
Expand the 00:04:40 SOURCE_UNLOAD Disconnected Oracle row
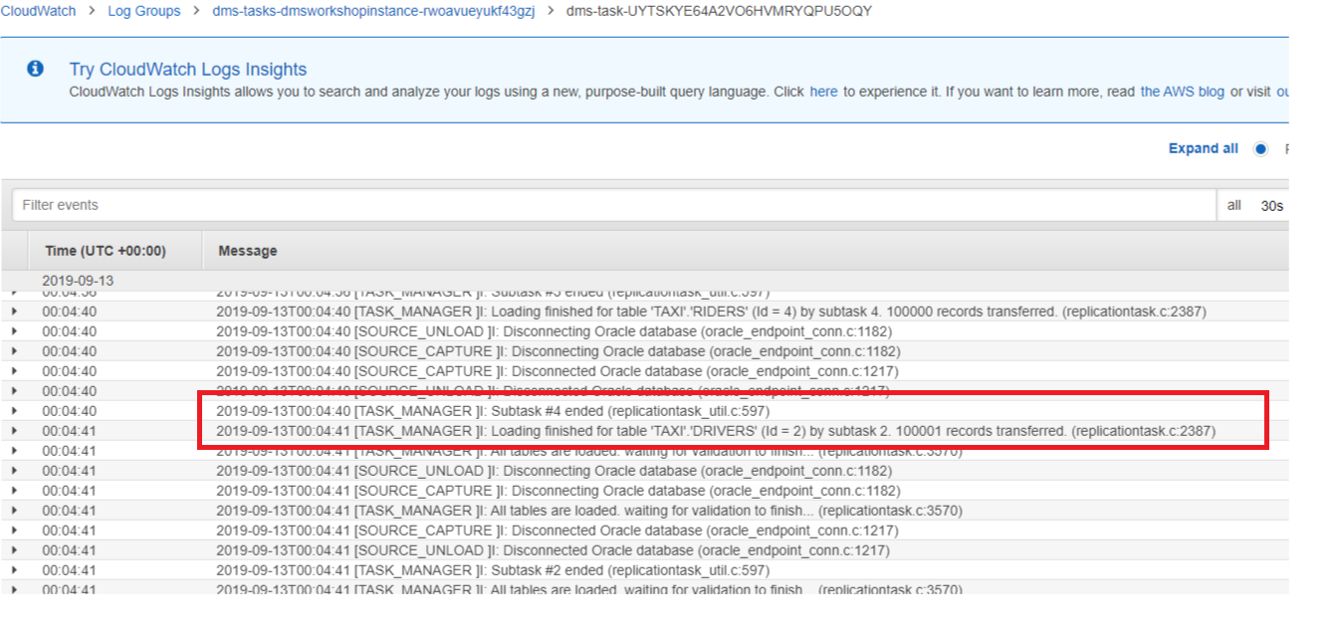coord(14,391)
